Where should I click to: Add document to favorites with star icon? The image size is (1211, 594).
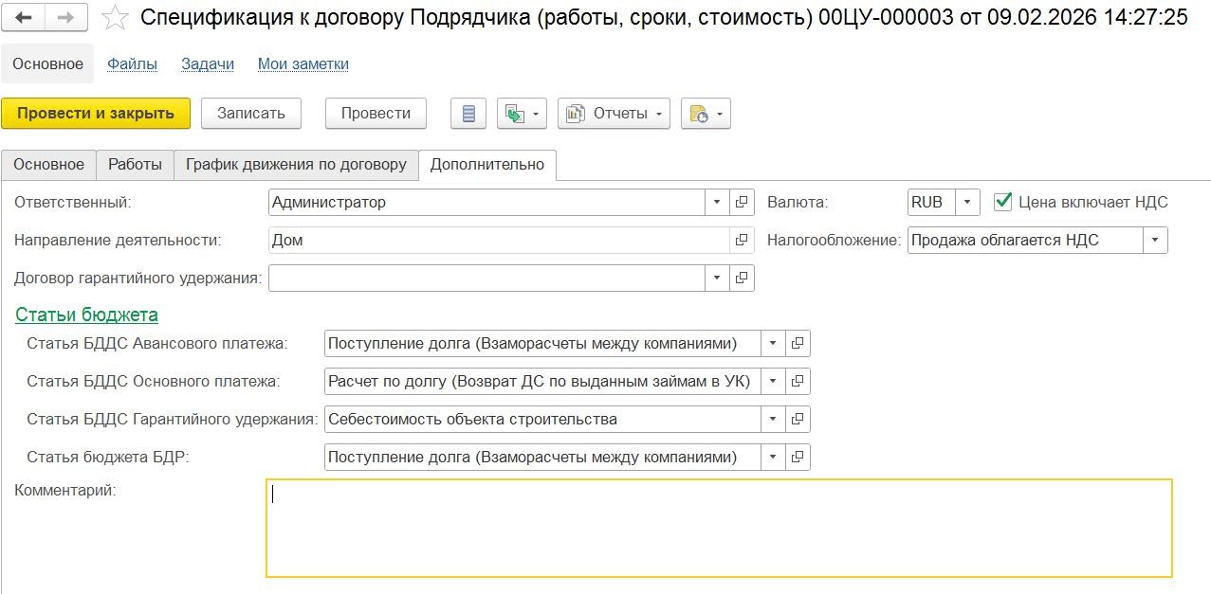(115, 17)
